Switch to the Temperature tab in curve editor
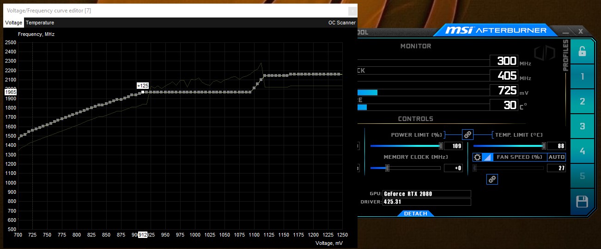601x249 pixels. pos(40,23)
